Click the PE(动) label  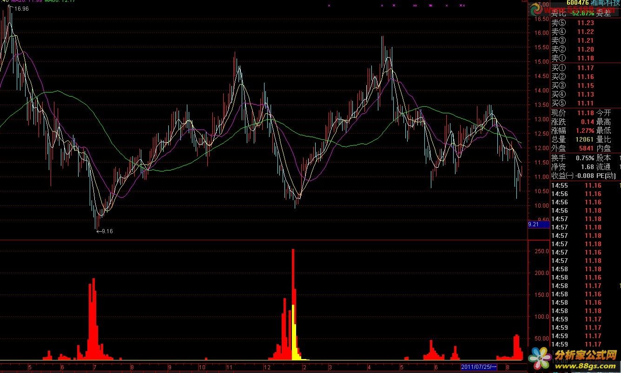[606, 176]
